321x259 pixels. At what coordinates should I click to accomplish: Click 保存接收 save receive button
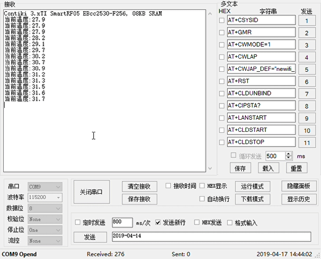pos(140,199)
